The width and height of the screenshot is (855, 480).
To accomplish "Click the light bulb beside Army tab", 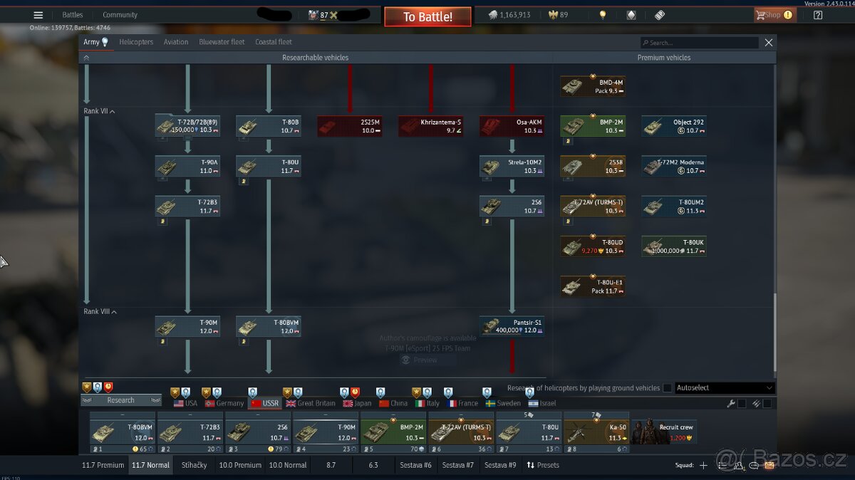I will coord(105,42).
